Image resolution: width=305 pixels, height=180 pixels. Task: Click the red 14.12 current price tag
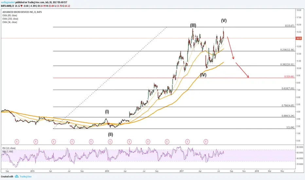[x=298, y=38]
